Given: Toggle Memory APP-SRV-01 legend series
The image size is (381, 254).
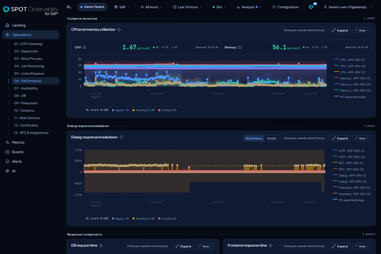Looking at the screenshot, I should pos(352,78).
